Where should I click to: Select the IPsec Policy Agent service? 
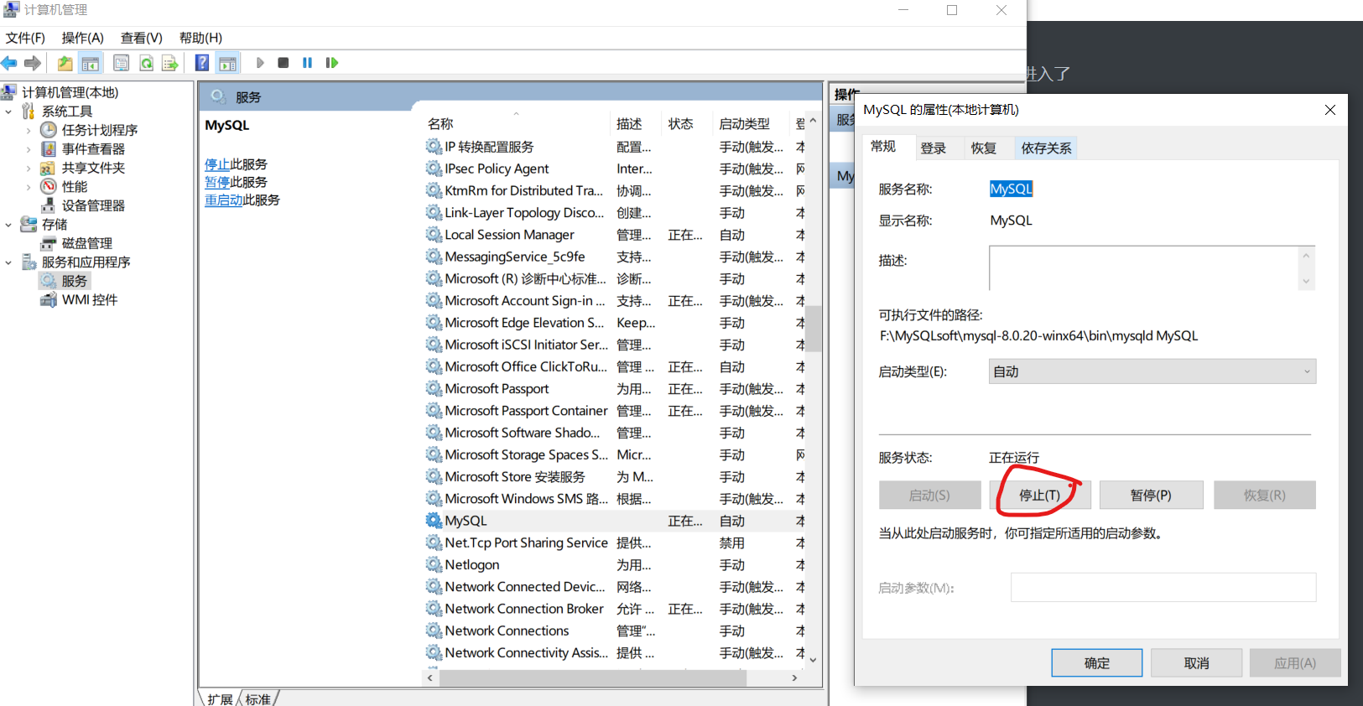pos(614,169)
